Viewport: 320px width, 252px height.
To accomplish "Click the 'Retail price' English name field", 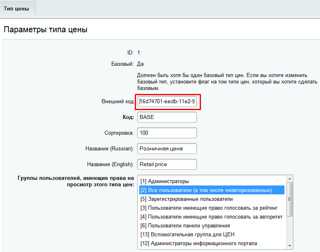I will [167, 164].
